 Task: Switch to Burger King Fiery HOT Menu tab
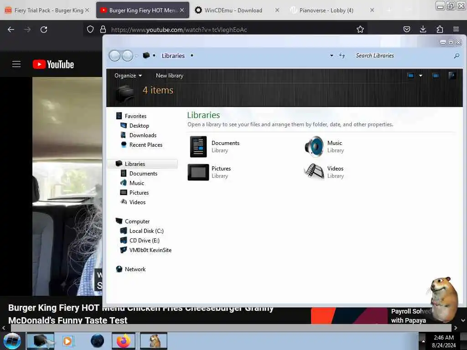tap(142, 10)
